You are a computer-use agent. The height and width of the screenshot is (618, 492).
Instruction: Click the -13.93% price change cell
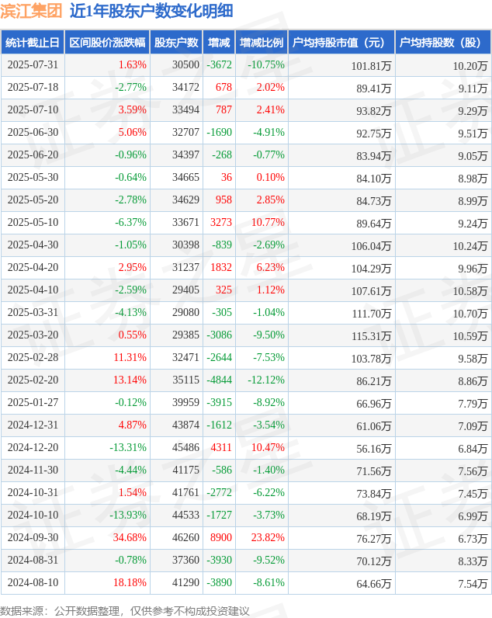127,516
